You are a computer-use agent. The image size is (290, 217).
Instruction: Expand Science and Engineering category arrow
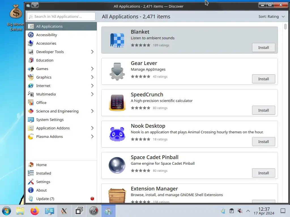(x=92, y=111)
